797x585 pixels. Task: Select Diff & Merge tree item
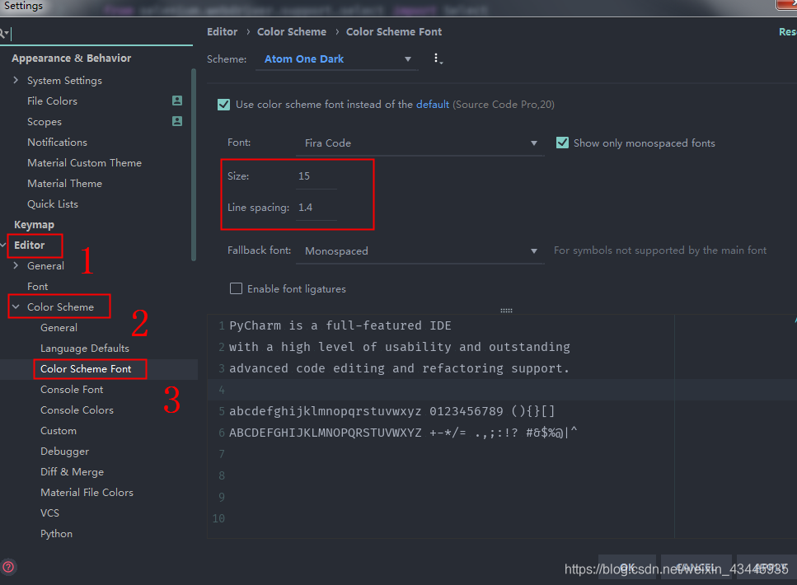[73, 471]
